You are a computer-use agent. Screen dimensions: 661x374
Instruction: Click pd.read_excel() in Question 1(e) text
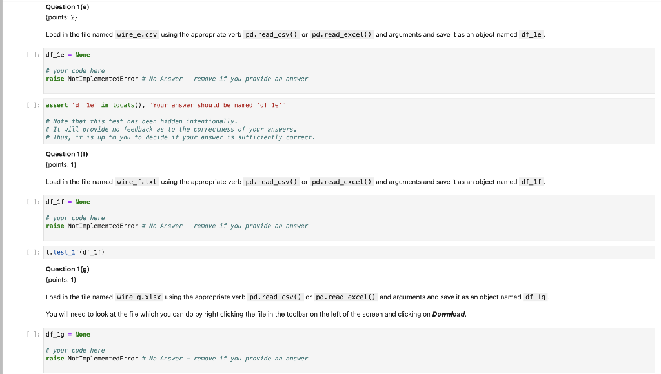pyautogui.click(x=341, y=35)
